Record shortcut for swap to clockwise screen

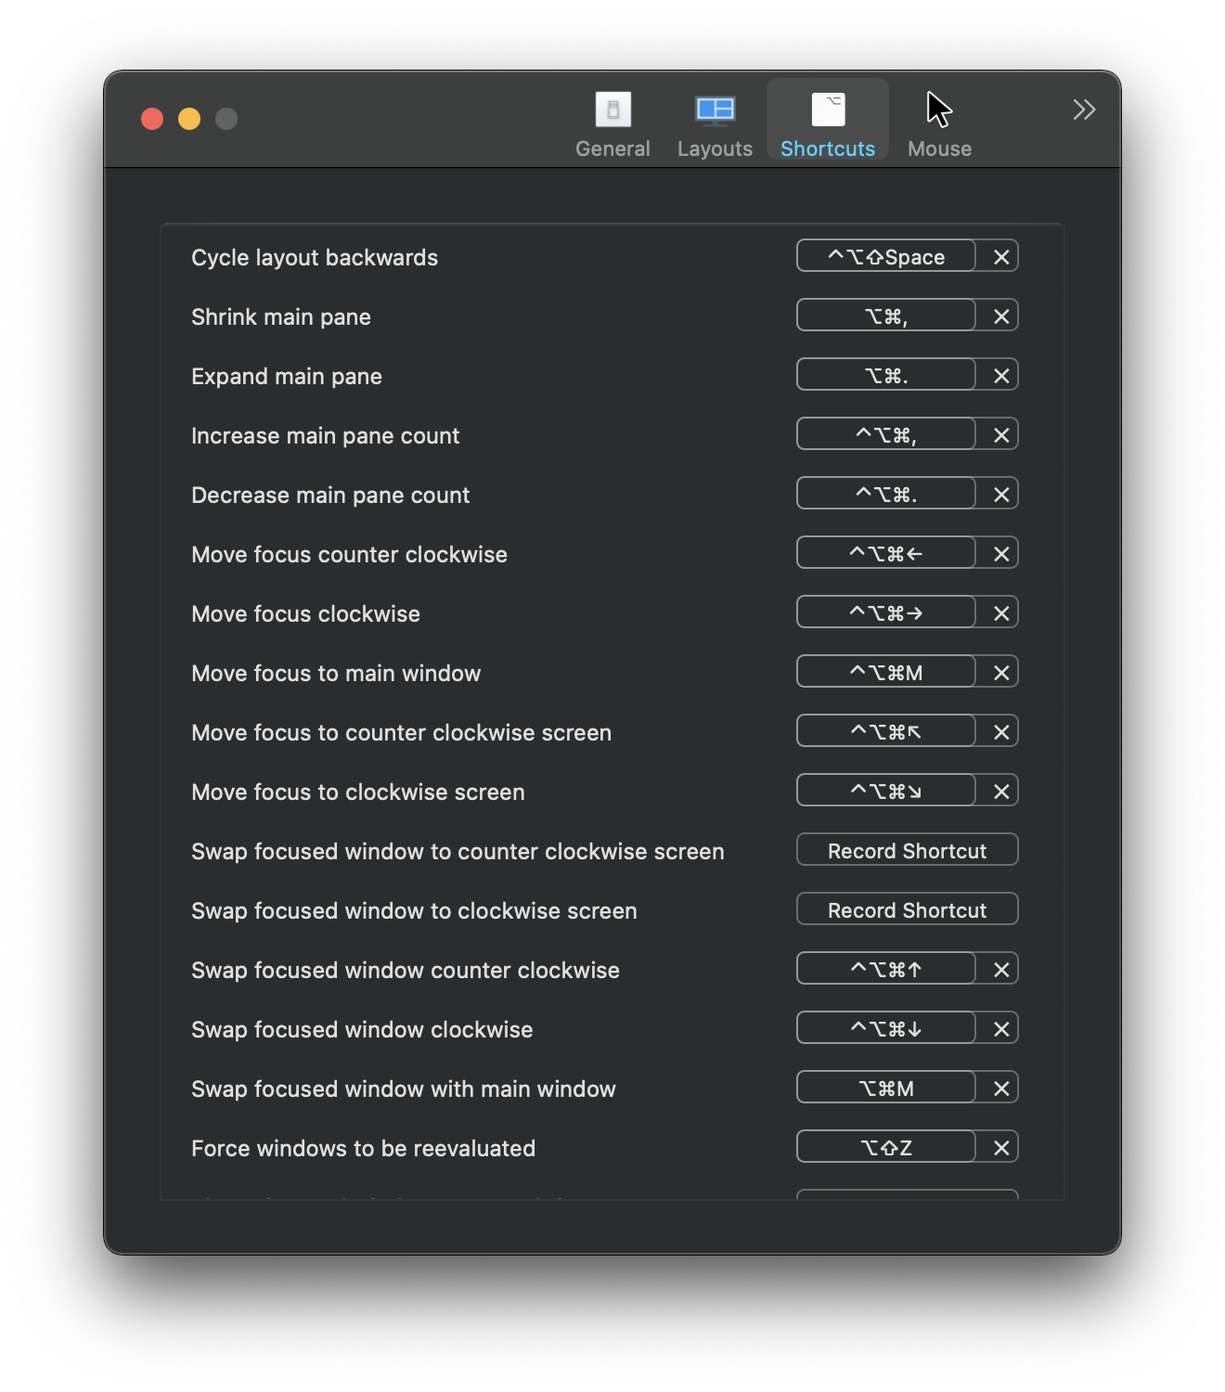coord(907,910)
